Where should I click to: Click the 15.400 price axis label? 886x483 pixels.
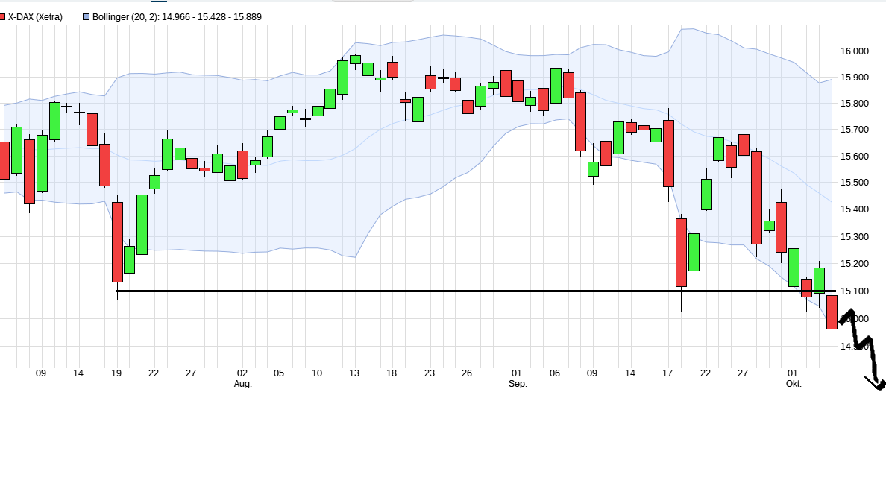click(x=855, y=209)
